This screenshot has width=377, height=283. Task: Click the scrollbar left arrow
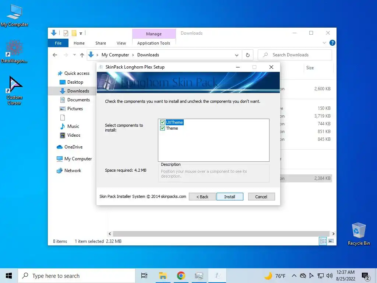pos(110,234)
